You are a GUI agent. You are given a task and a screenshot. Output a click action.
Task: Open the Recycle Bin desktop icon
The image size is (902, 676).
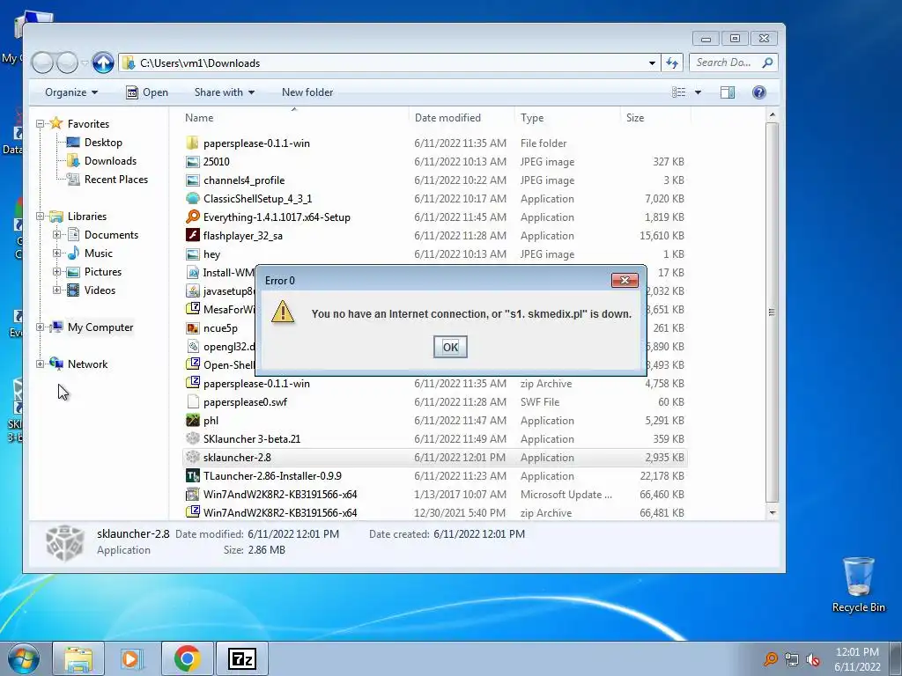[x=858, y=584]
